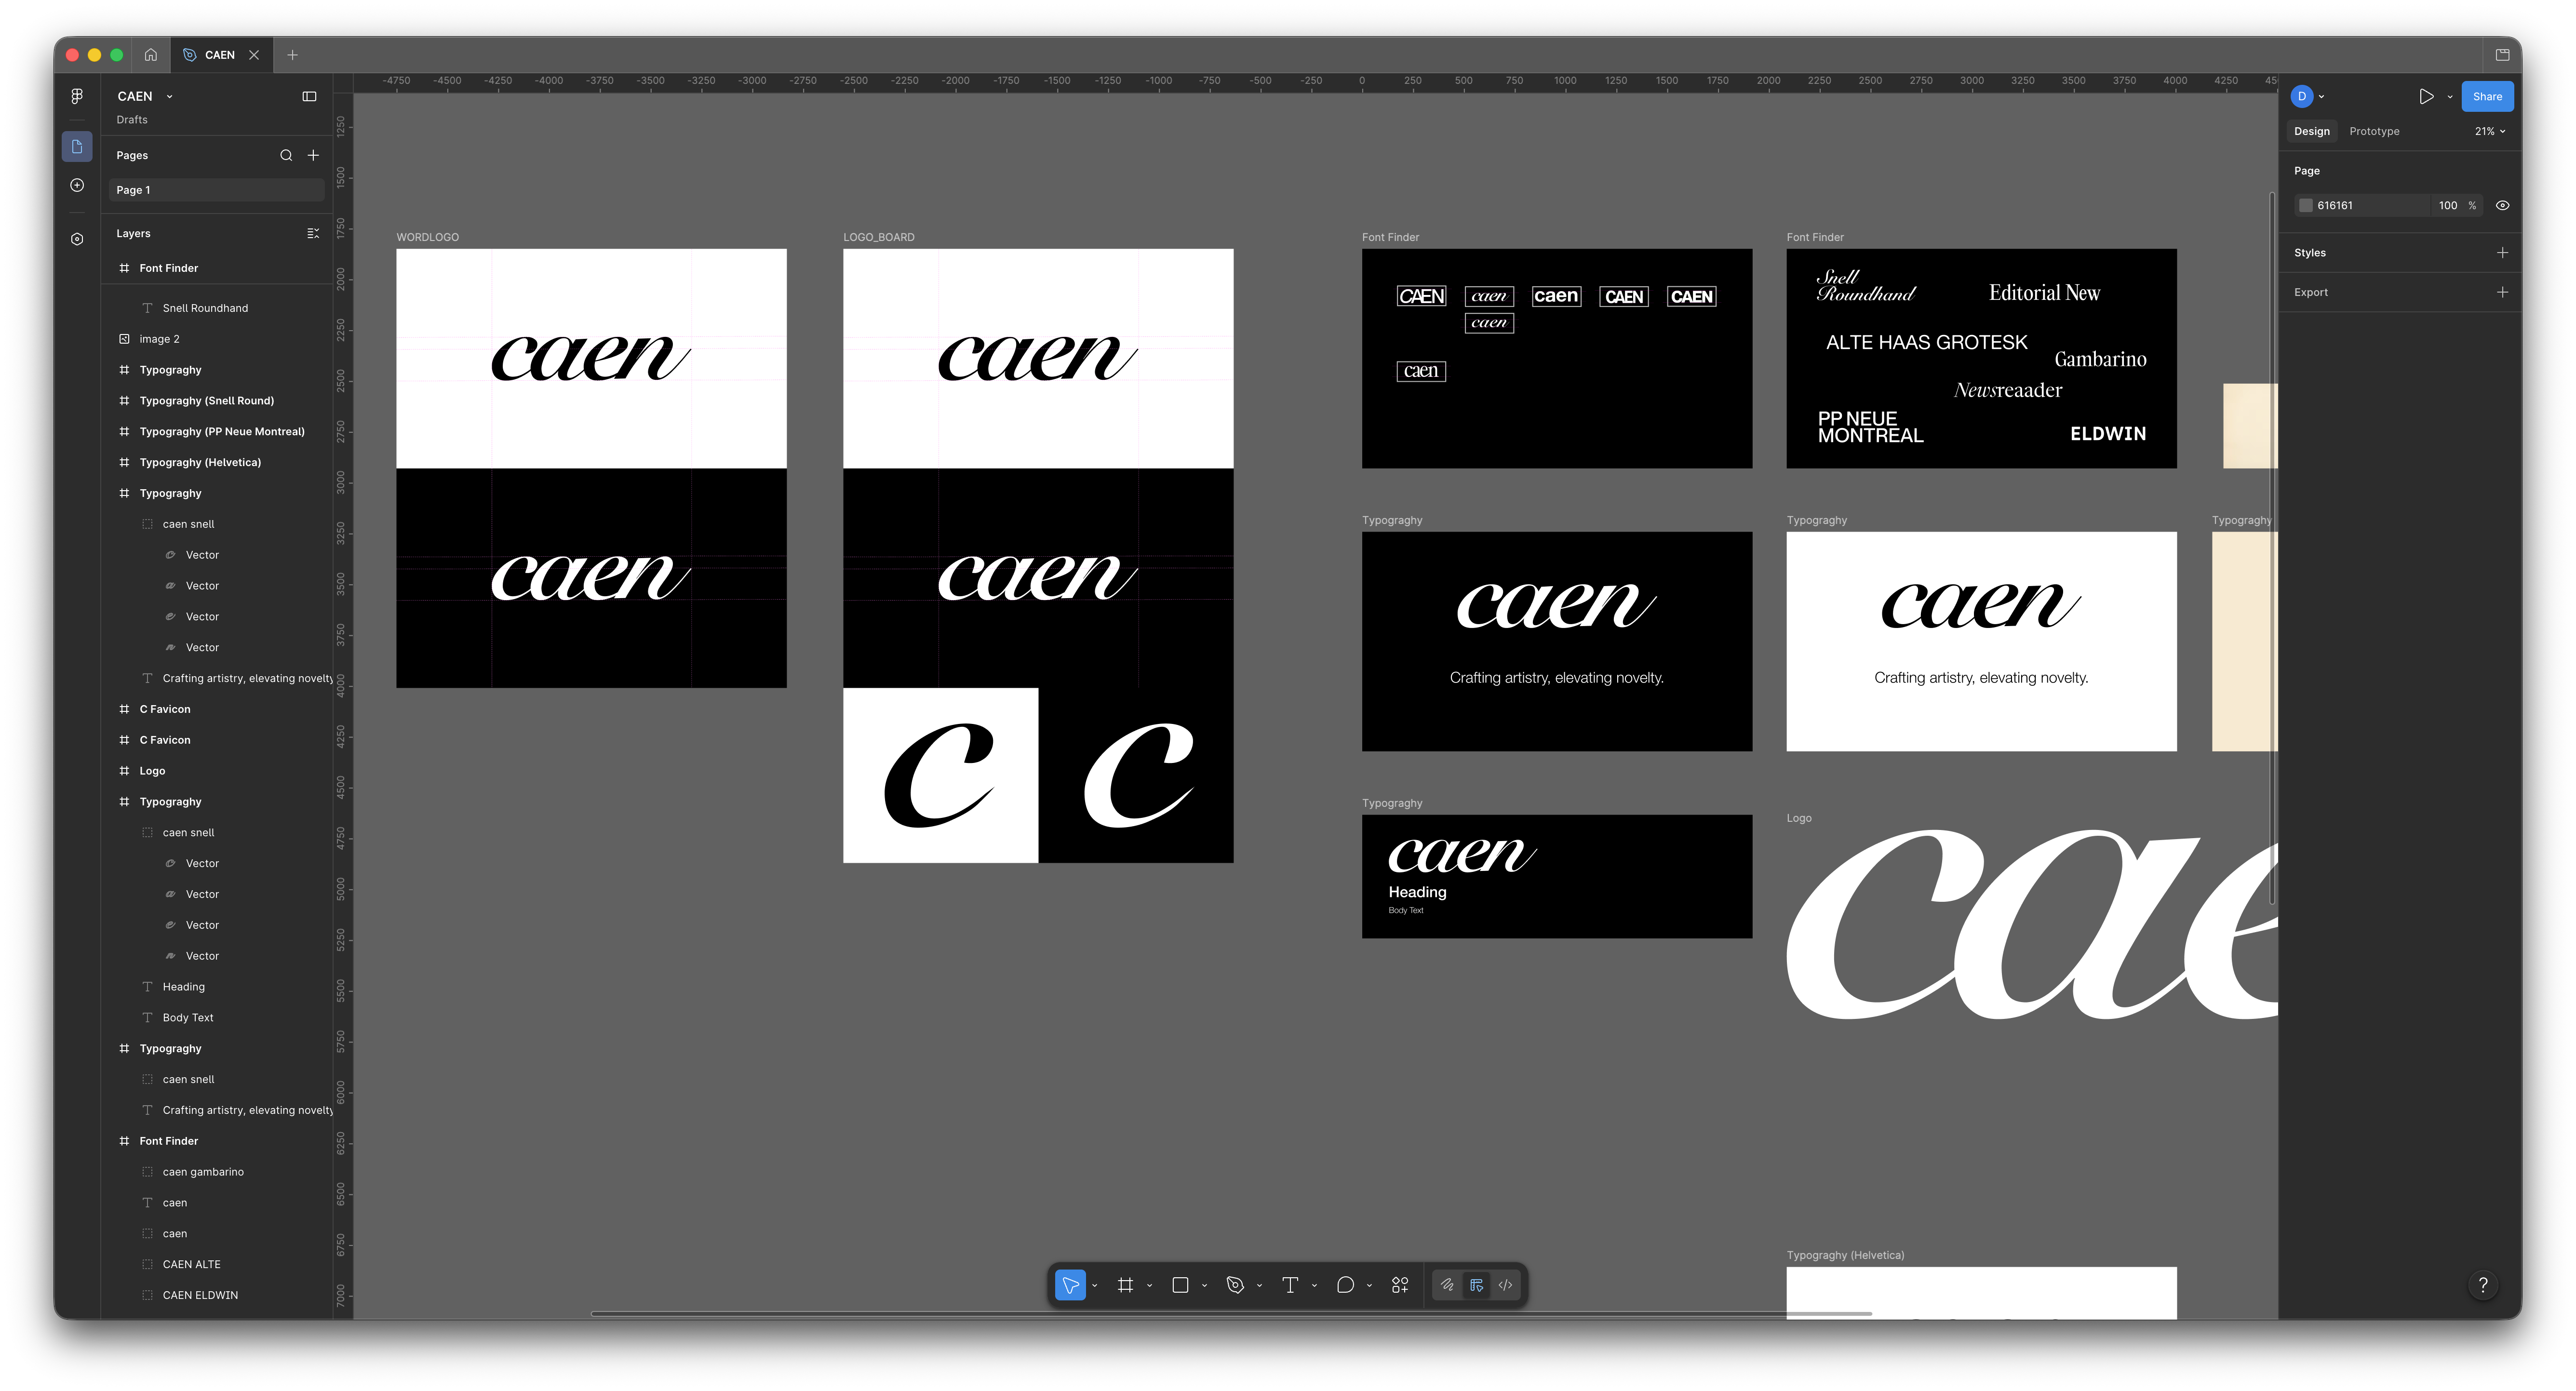2576x1391 pixels.
Task: Click the user avatar D
Action: (x=2302, y=96)
